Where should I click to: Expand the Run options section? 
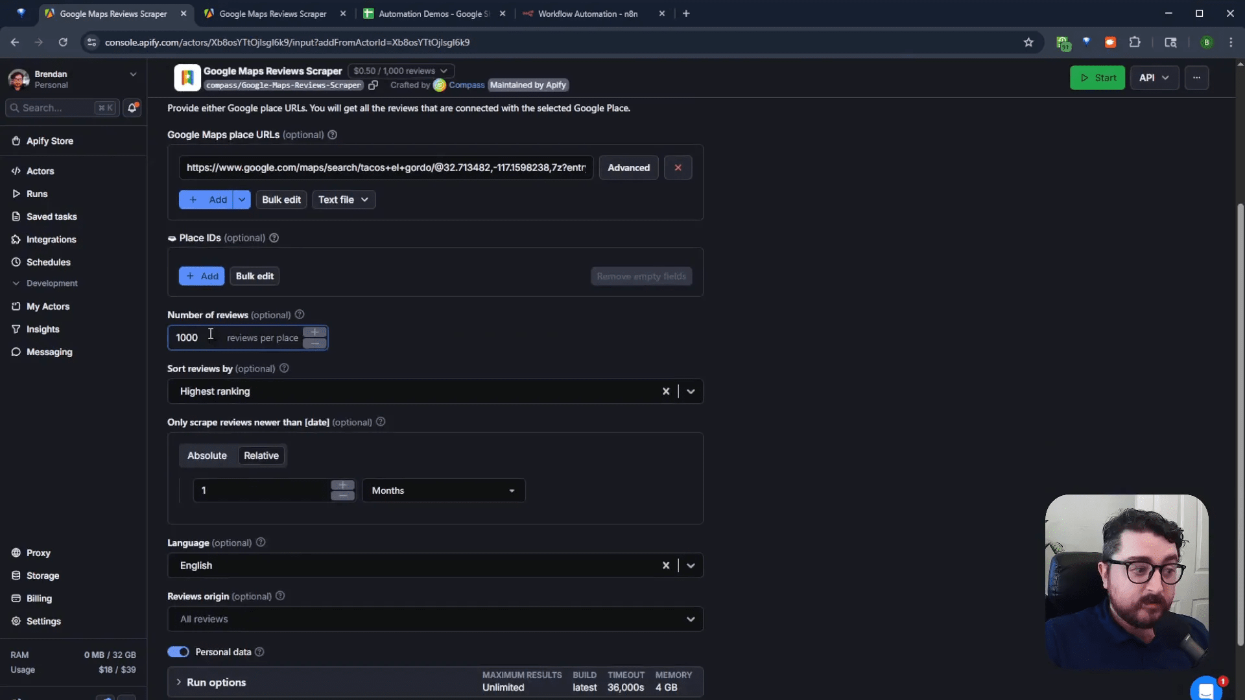(435, 682)
